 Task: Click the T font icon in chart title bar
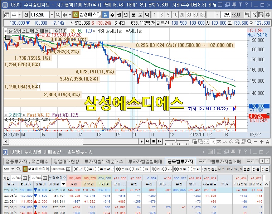(241, 5)
